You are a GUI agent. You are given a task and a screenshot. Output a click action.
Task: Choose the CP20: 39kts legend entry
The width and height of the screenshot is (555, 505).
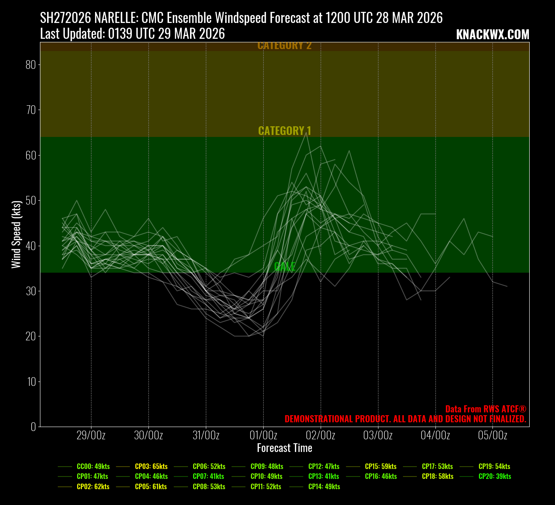(494, 476)
